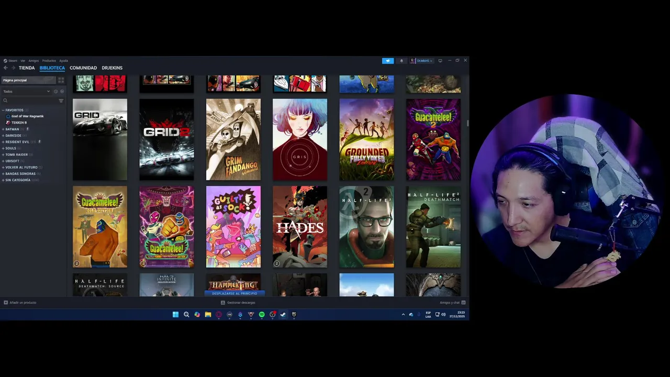Click the Gestionar descargas link
This screenshot has height=377, width=670.
[x=241, y=303]
